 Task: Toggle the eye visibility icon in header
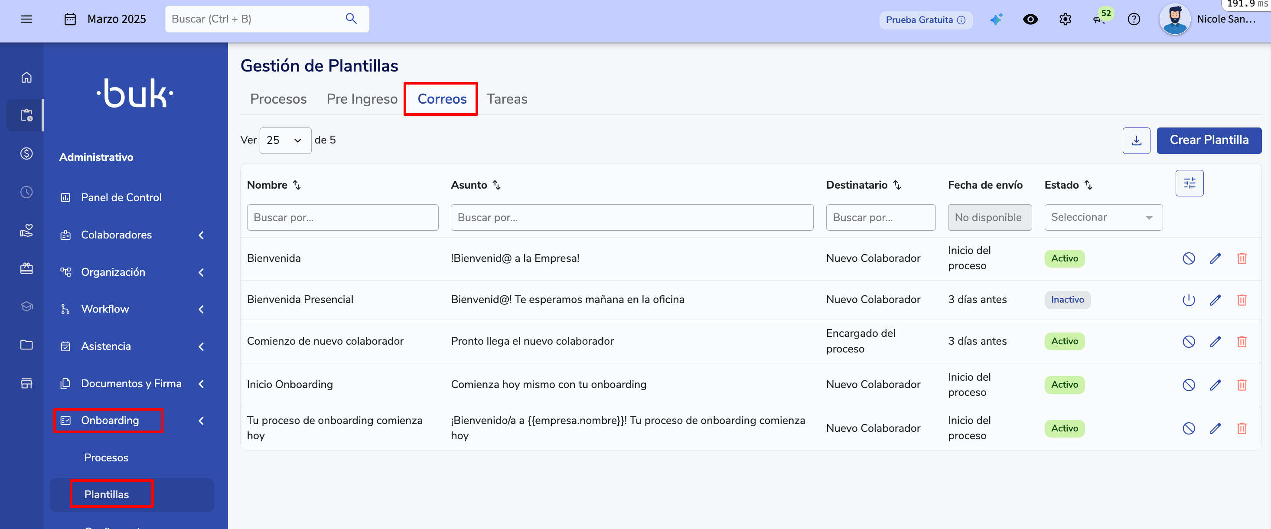coord(1030,20)
